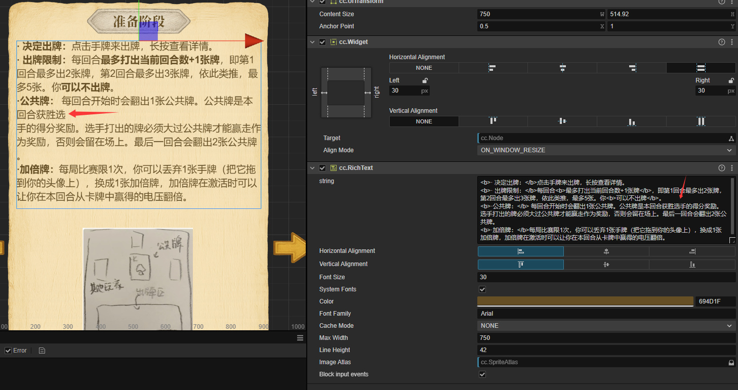Click the Target node picker icon

click(731, 139)
